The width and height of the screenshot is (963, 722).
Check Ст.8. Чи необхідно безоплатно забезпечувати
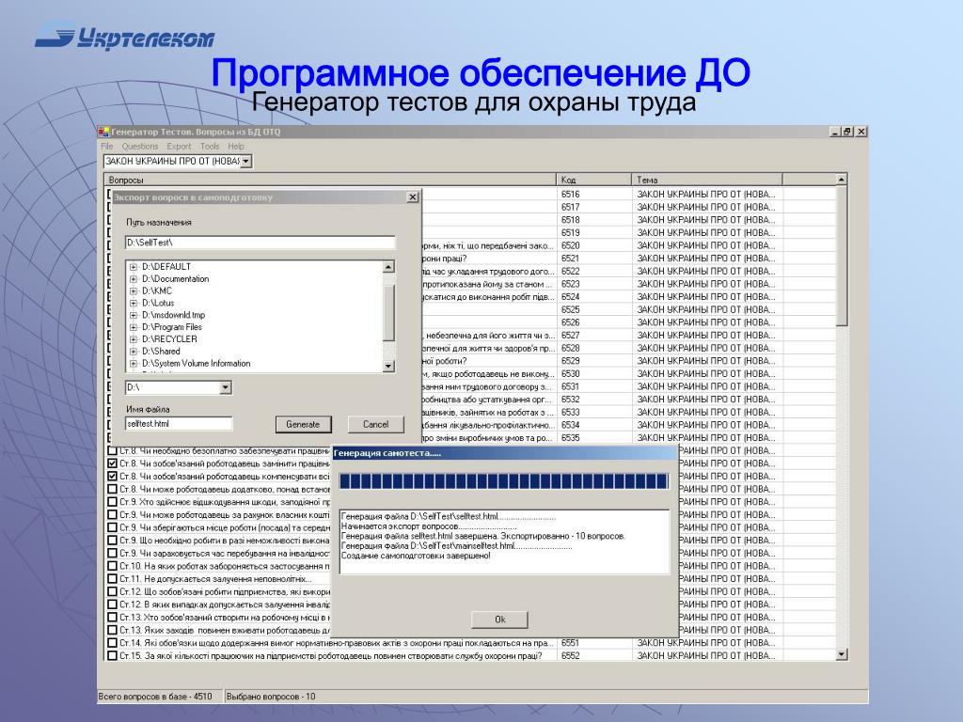113,451
